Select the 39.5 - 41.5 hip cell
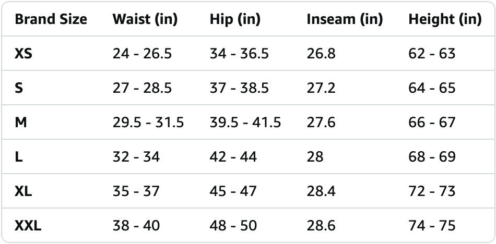 pos(245,123)
